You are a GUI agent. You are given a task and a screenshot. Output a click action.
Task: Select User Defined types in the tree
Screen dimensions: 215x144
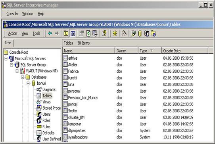click(52, 139)
